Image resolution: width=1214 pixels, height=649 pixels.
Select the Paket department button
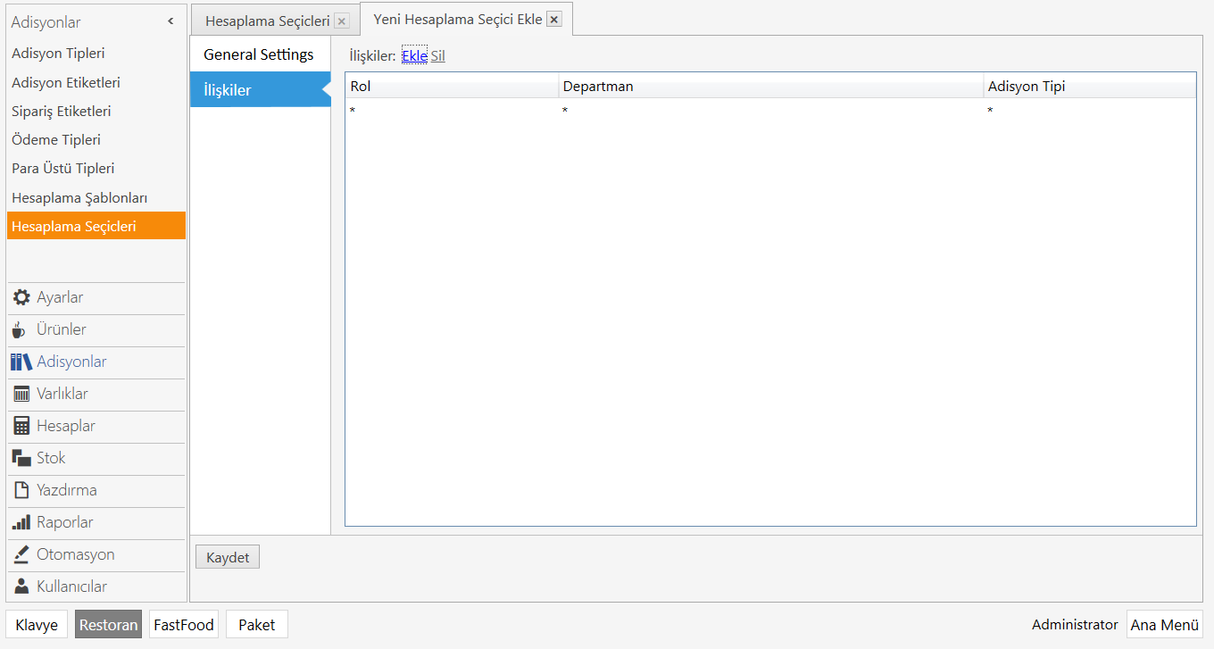pos(257,625)
